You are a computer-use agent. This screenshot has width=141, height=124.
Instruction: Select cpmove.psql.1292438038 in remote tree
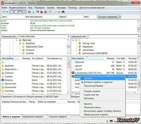(95, 53)
